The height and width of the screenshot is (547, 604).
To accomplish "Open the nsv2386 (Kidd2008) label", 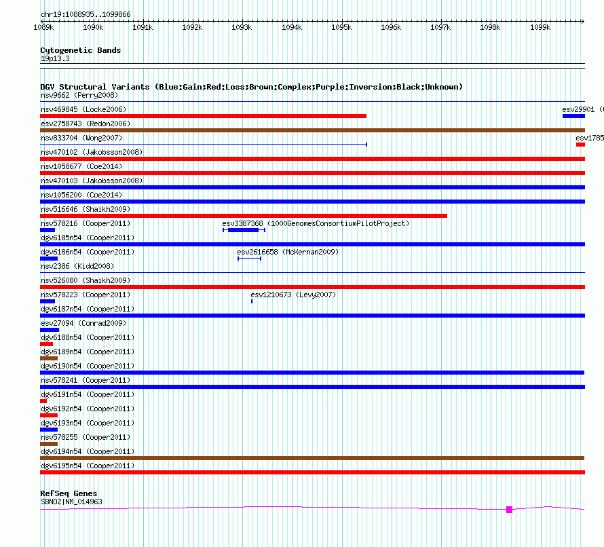I will click(77, 266).
